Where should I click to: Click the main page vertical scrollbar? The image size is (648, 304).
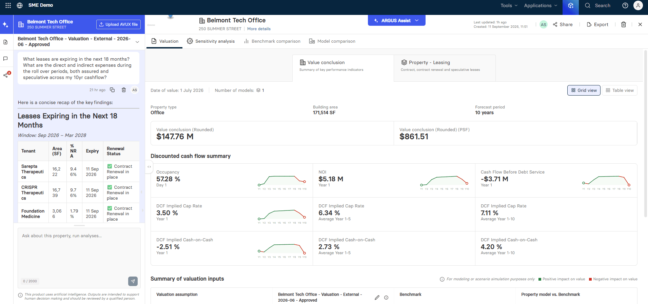pyautogui.click(x=645, y=134)
